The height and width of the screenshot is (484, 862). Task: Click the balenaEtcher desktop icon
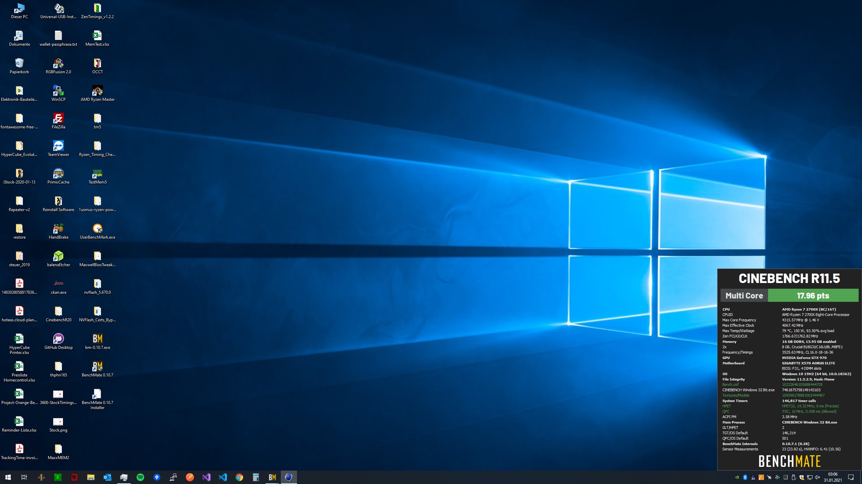58,259
